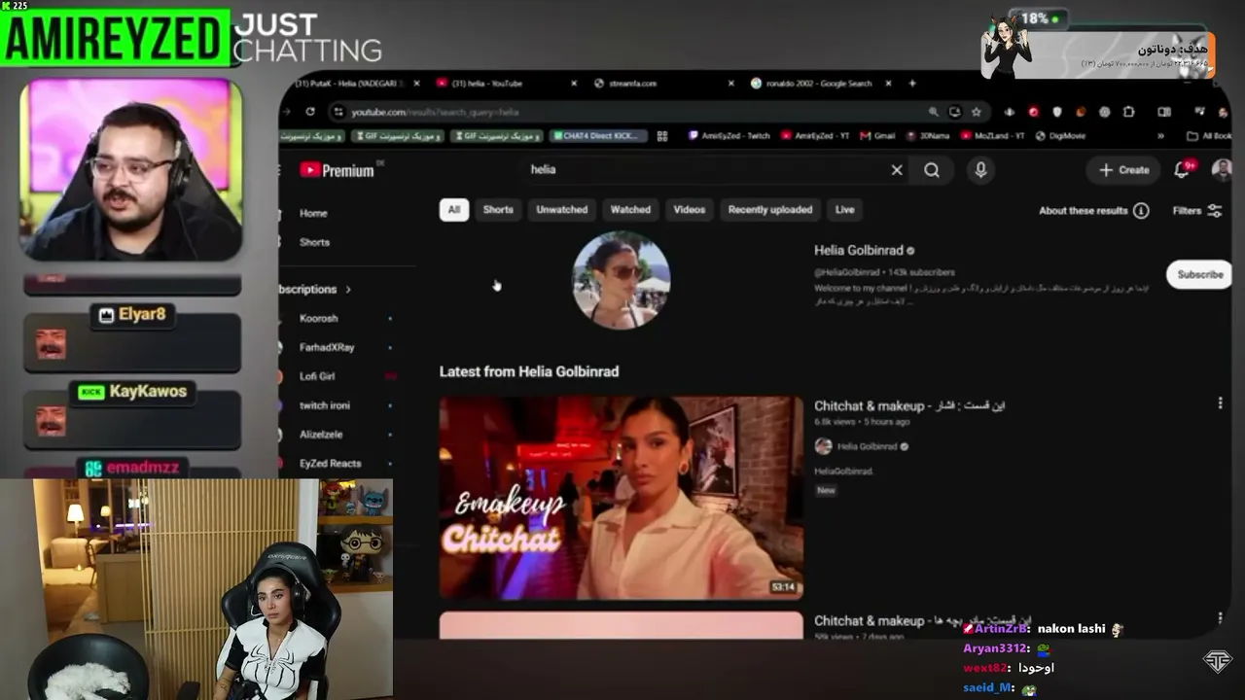Open the AmirEyZed - Twitch bookmark

(x=729, y=136)
